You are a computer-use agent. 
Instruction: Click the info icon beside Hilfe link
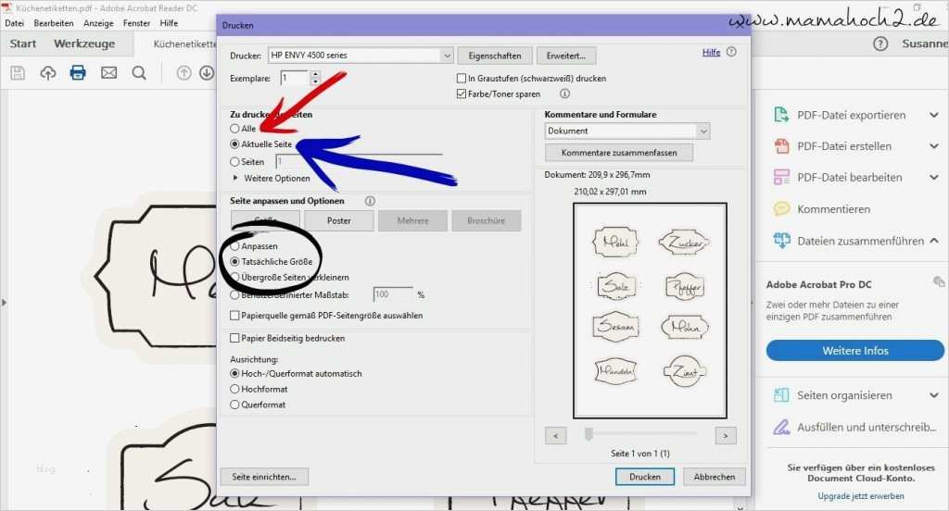(x=731, y=52)
